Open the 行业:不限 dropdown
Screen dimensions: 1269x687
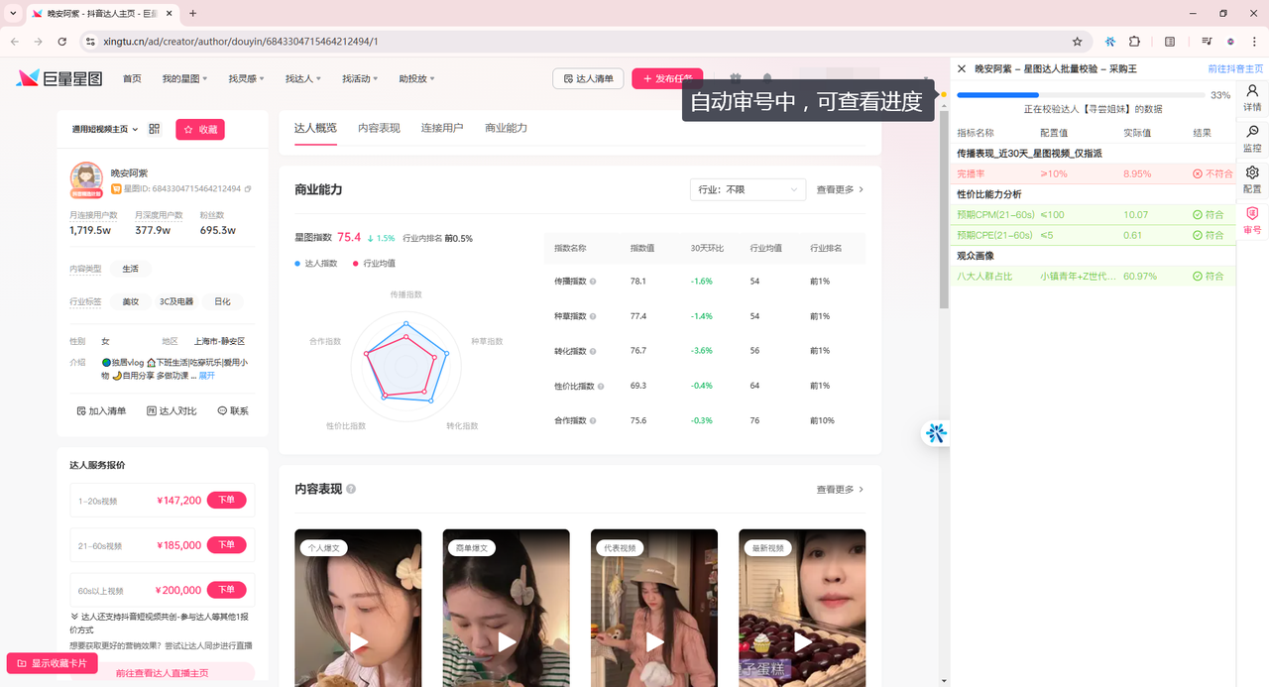coord(748,189)
